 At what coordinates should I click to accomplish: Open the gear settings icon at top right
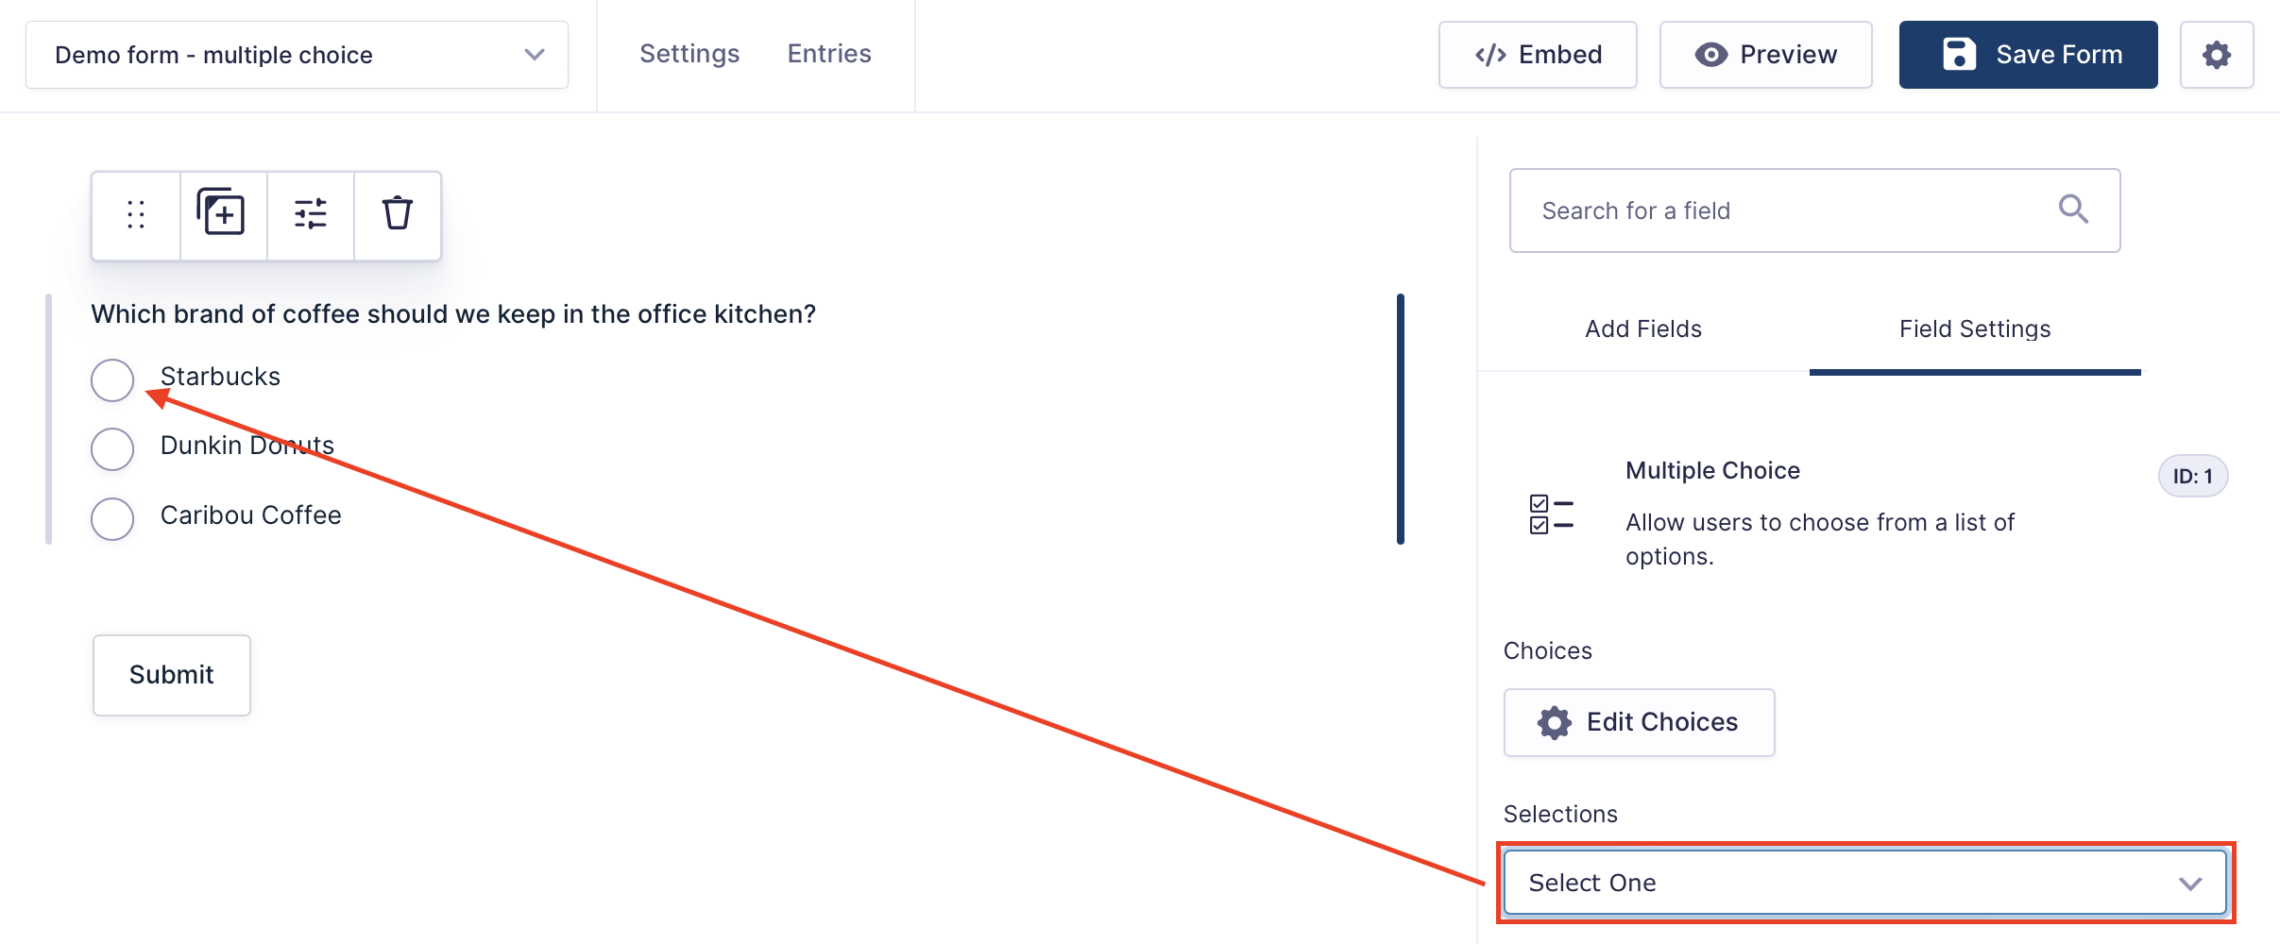(2217, 55)
